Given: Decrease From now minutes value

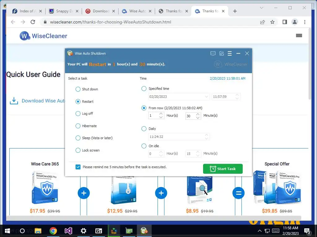Looking at the screenshot, I should point(198,118).
